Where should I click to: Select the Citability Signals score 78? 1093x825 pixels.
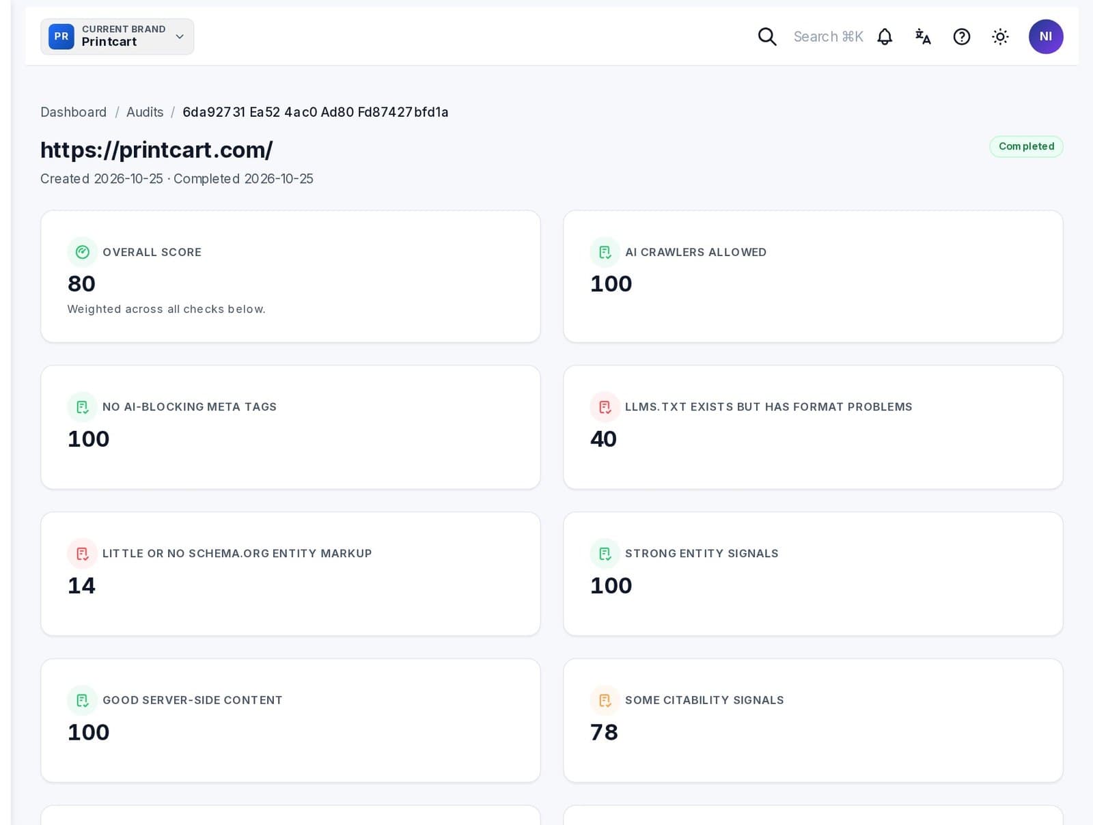pos(604,732)
